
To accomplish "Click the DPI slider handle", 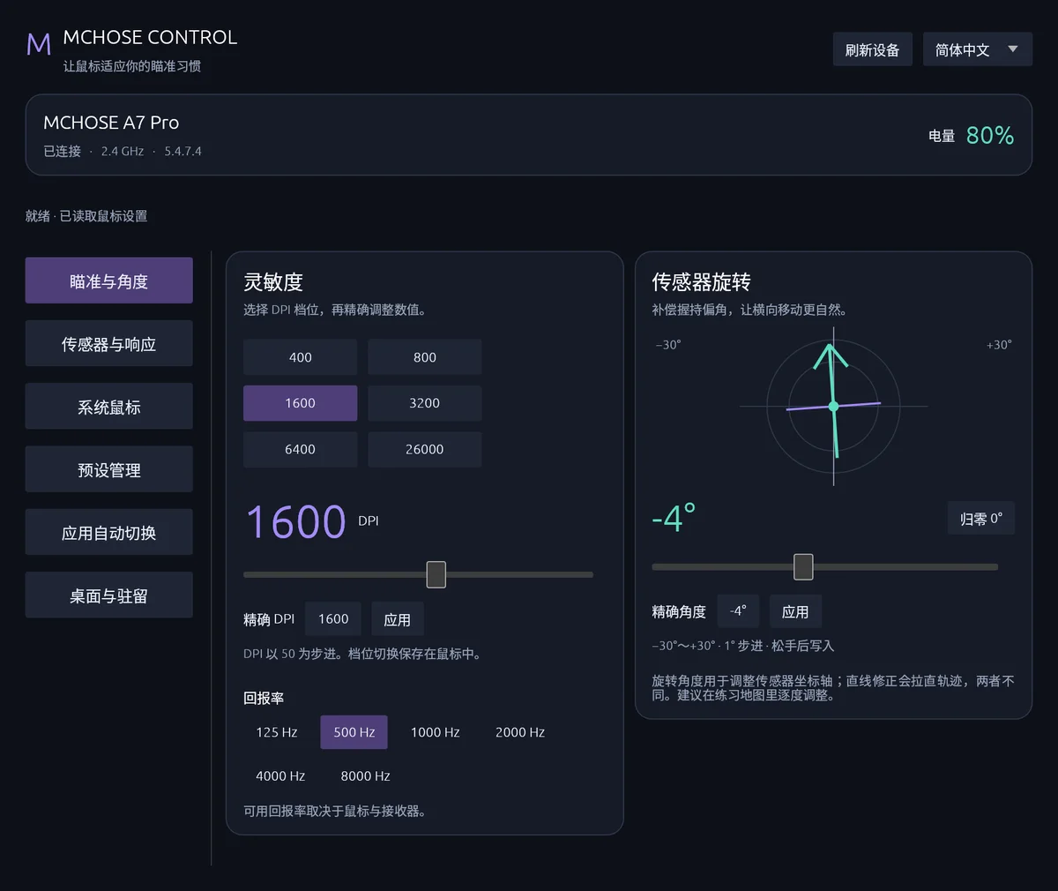I will pos(436,574).
